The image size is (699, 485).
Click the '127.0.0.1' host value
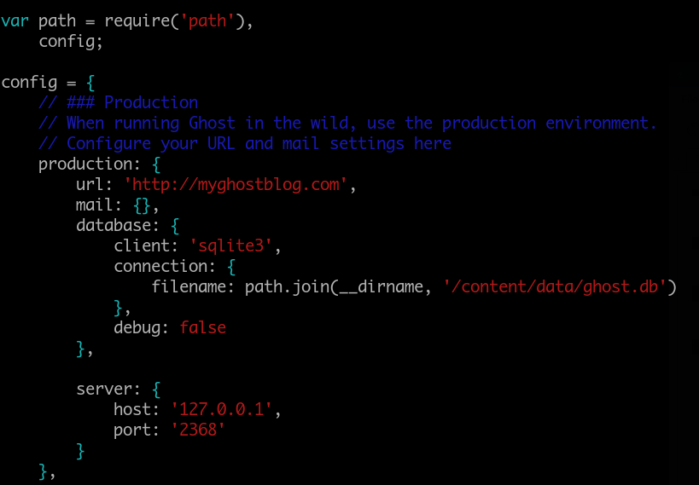pyautogui.click(x=222, y=409)
